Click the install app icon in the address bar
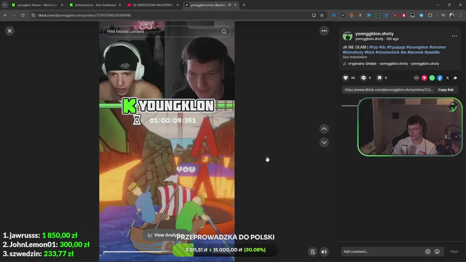The image size is (466, 262). coord(314,15)
